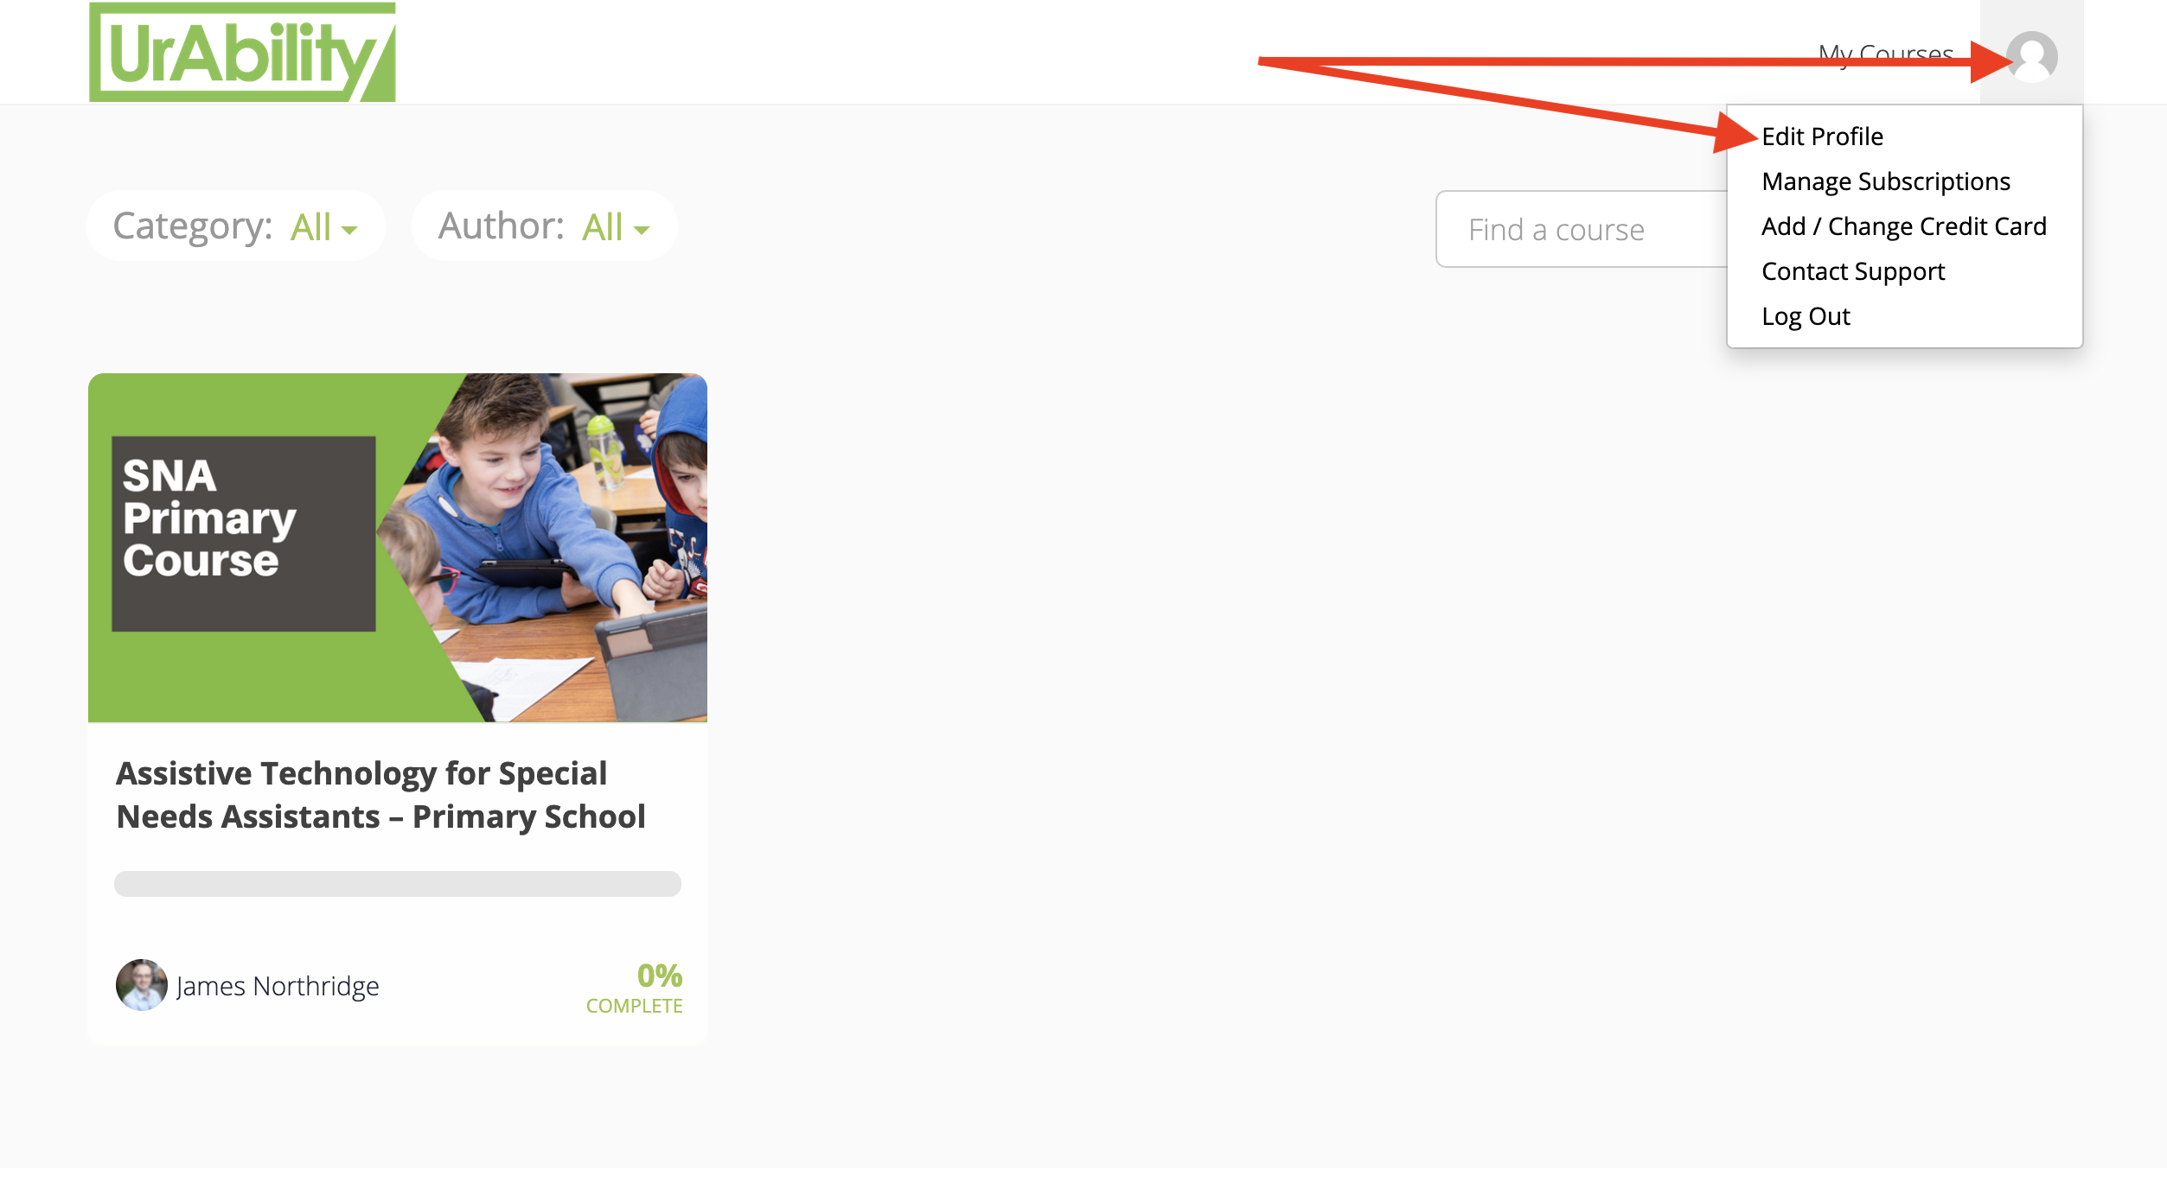The width and height of the screenshot is (2167, 1201).
Task: Click the user profile avatar icon
Action: pos(2031,57)
